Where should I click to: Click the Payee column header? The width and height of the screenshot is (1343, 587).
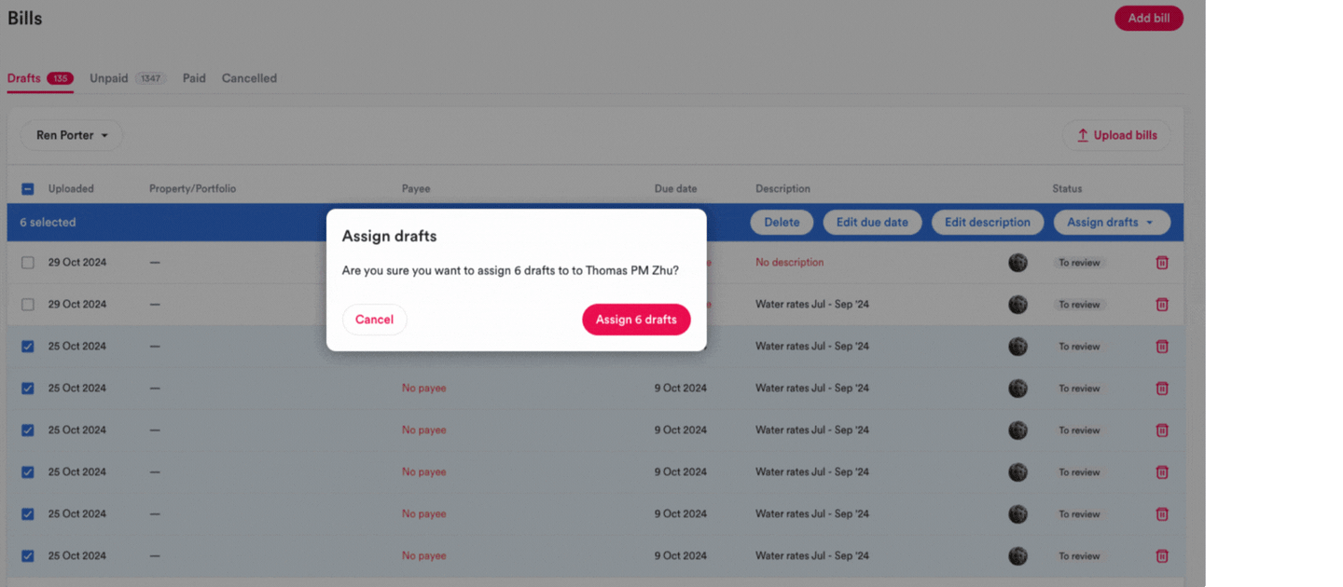click(x=416, y=189)
